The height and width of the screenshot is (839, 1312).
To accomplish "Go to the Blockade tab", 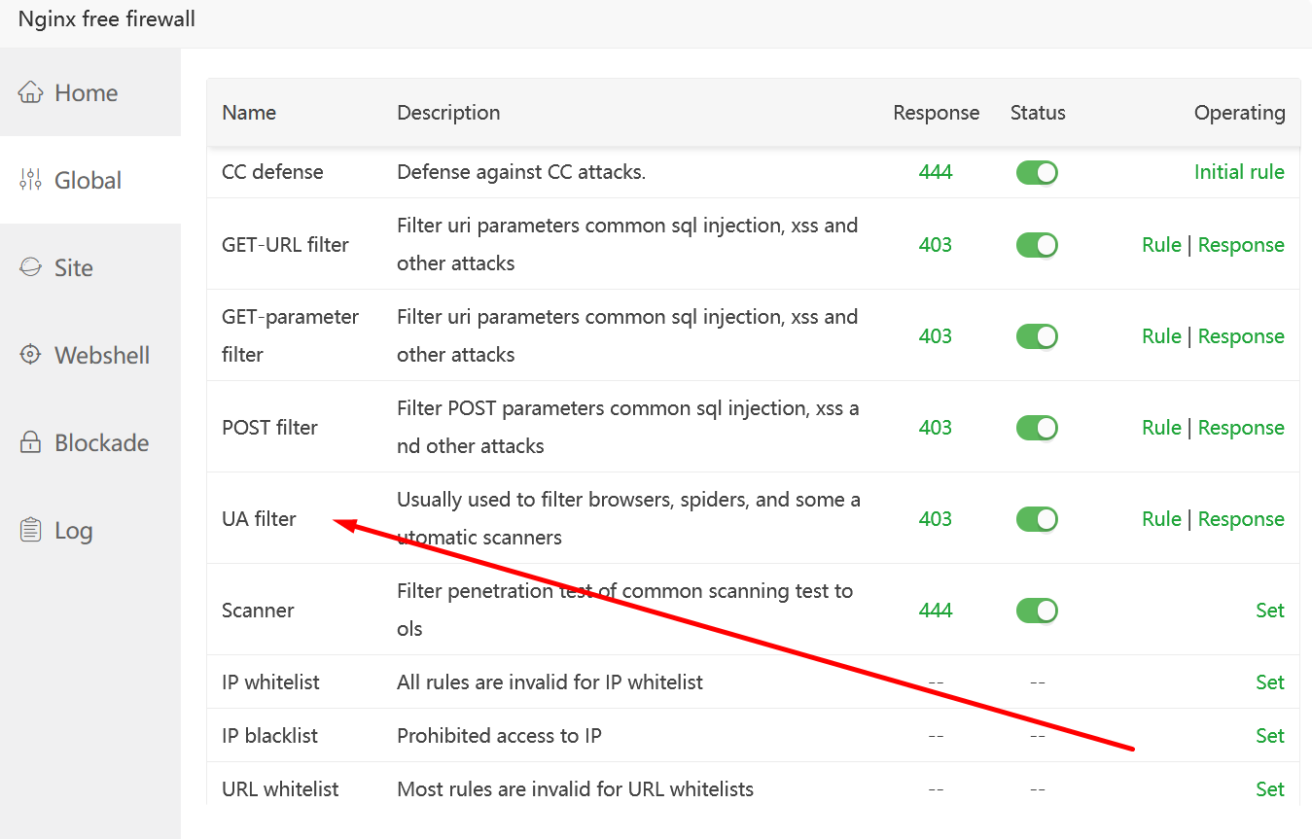I will pos(101,442).
